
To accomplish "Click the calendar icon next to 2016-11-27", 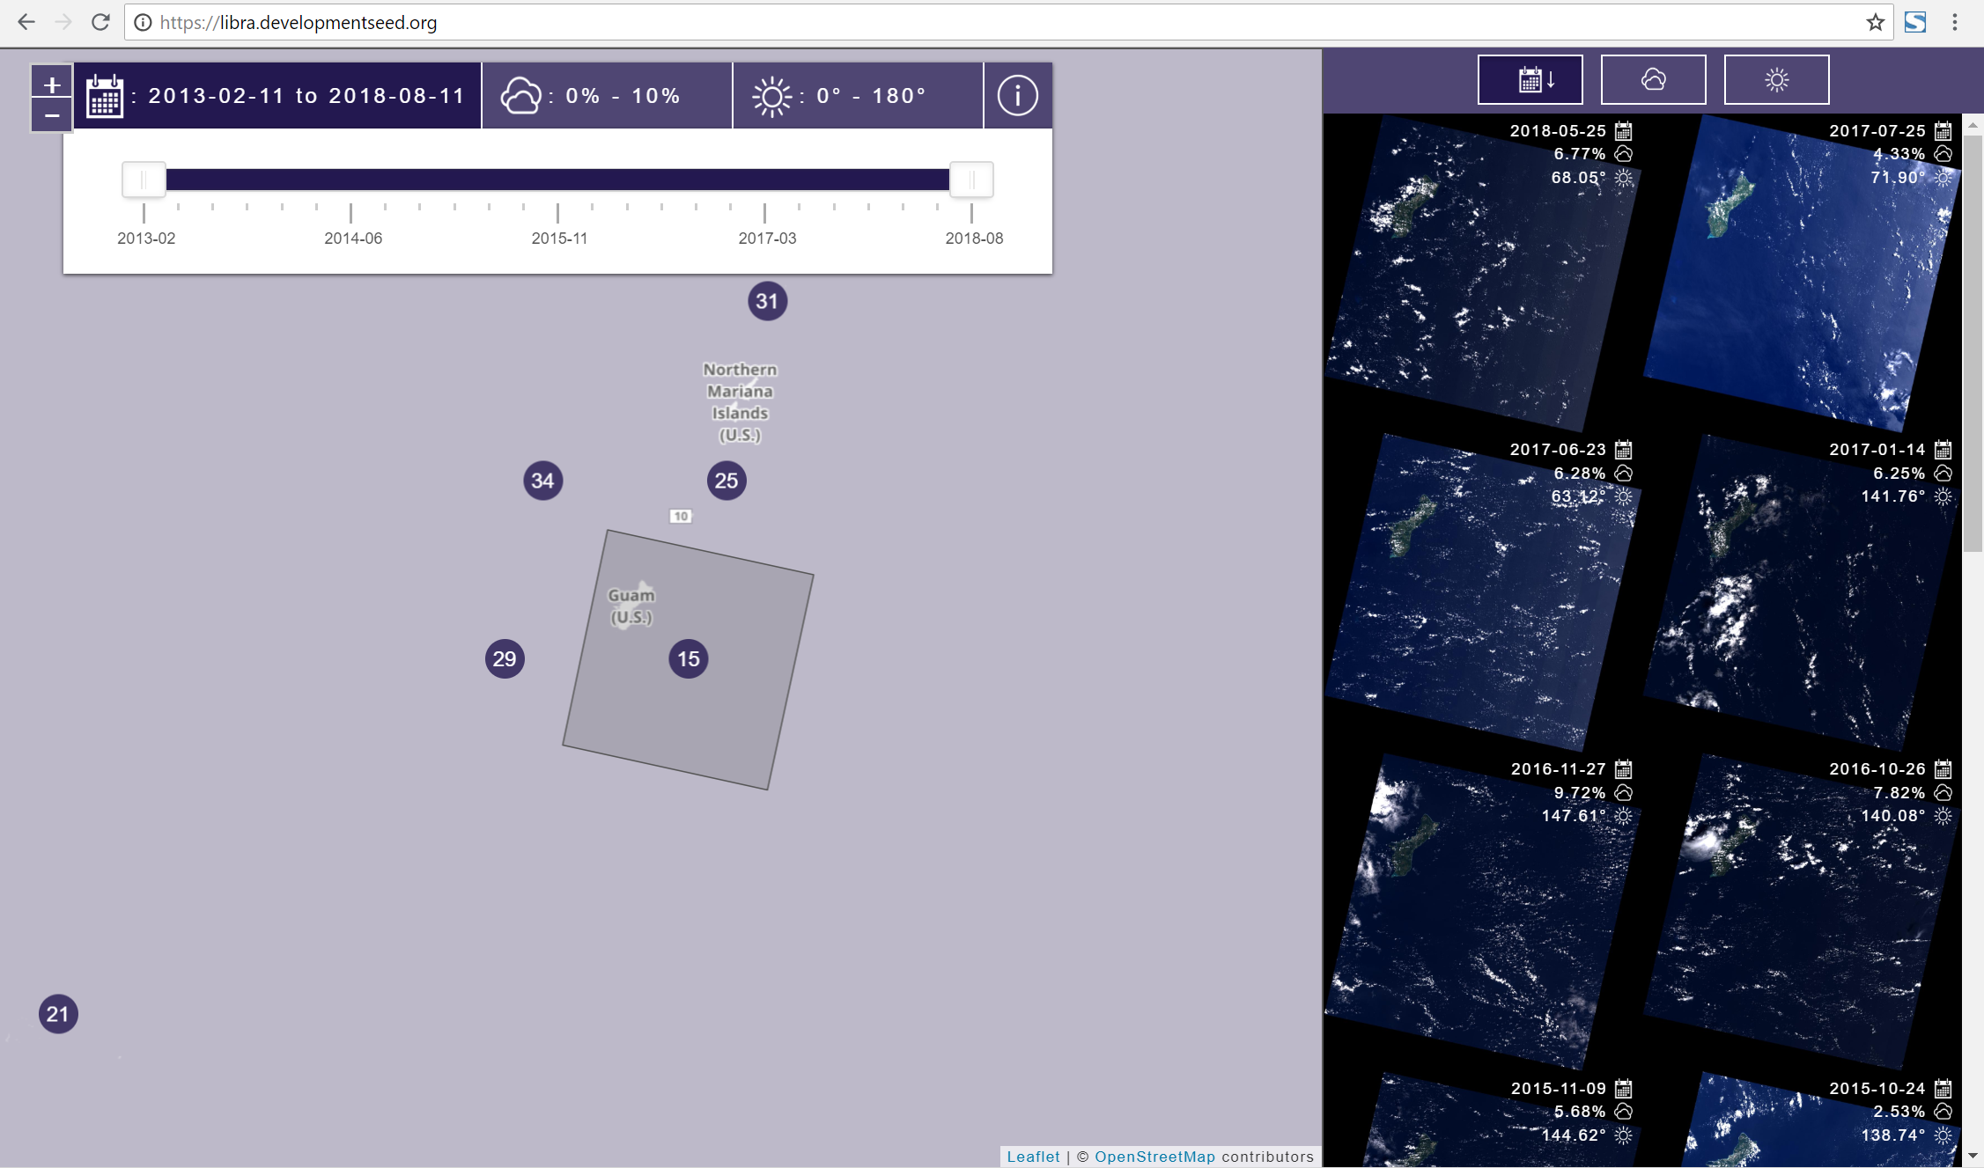I will click(x=1624, y=769).
